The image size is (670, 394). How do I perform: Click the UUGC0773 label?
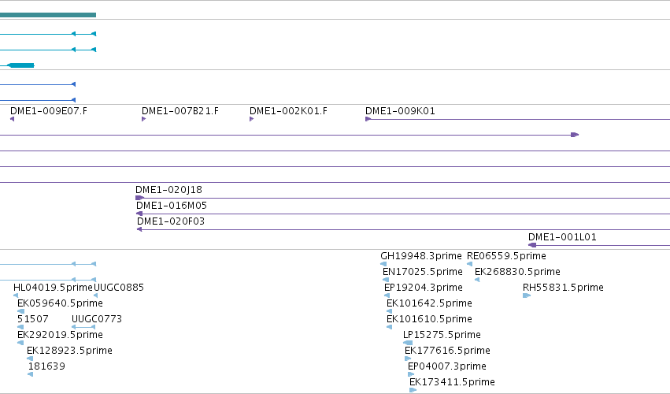(x=97, y=319)
